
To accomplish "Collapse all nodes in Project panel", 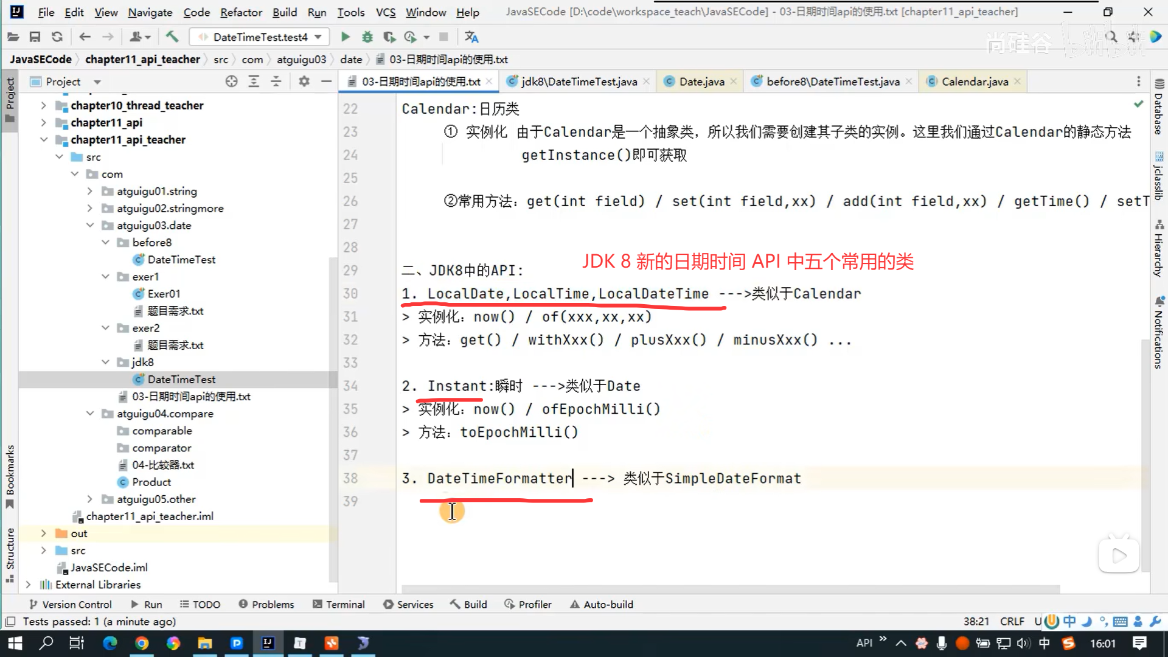I will click(x=276, y=82).
